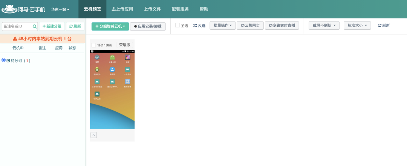Click the toolbar 刷新 link on the right
407x166 pixels.
coord(384,26)
